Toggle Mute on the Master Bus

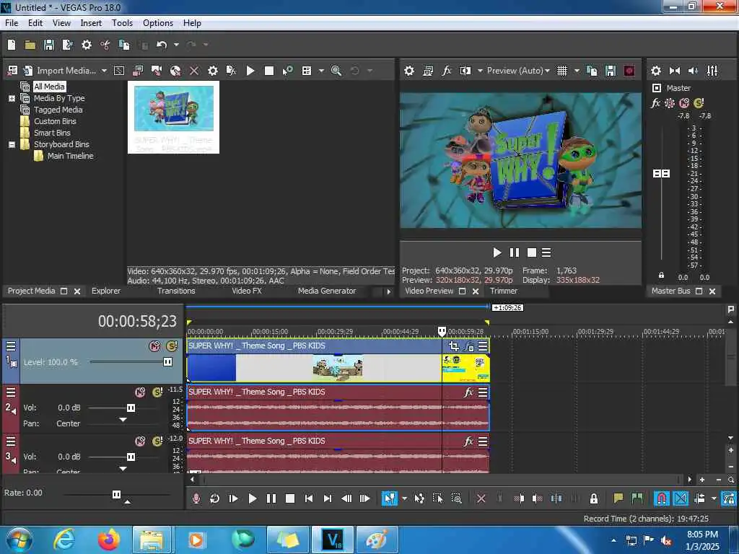(x=684, y=102)
